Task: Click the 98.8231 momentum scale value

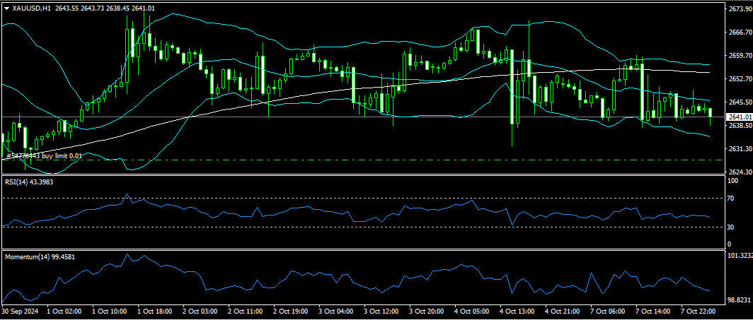Action: pos(740,299)
